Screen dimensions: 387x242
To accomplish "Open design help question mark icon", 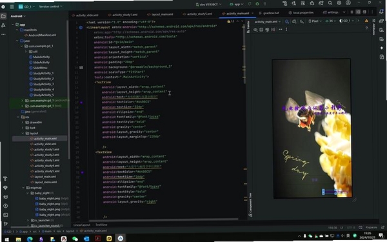I will [x=366, y=29].
